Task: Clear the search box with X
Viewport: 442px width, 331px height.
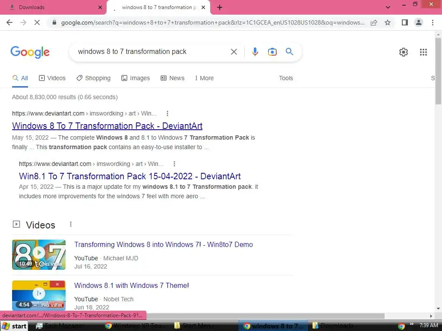Action: tap(234, 52)
